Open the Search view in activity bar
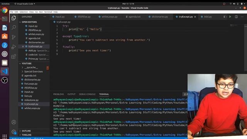This screenshot has width=247, height=139. pyautogui.click(x=14, y=27)
